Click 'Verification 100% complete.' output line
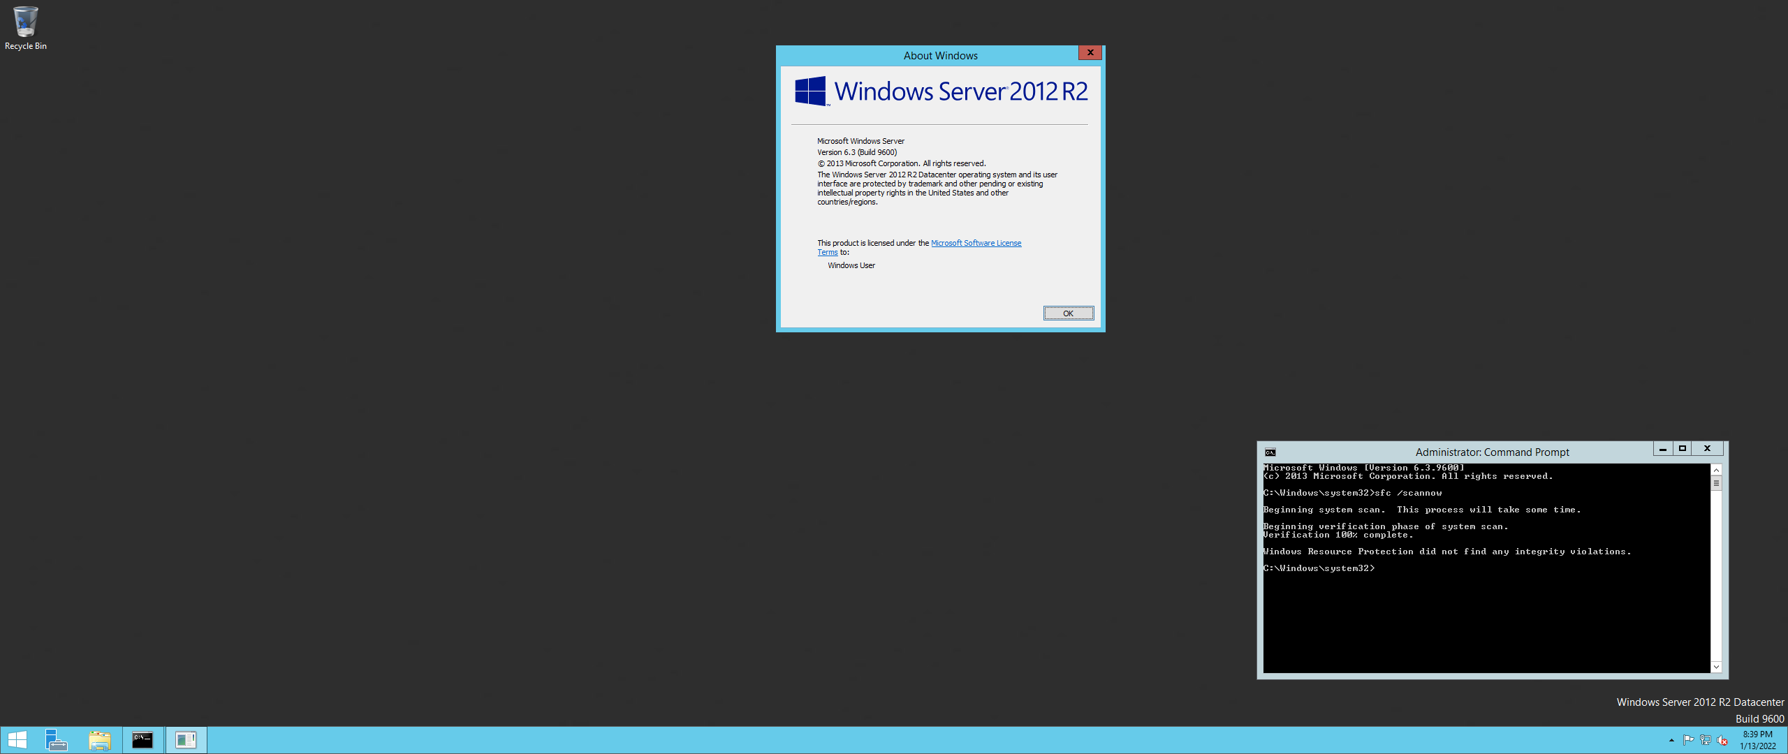The width and height of the screenshot is (1788, 754). (x=1338, y=535)
